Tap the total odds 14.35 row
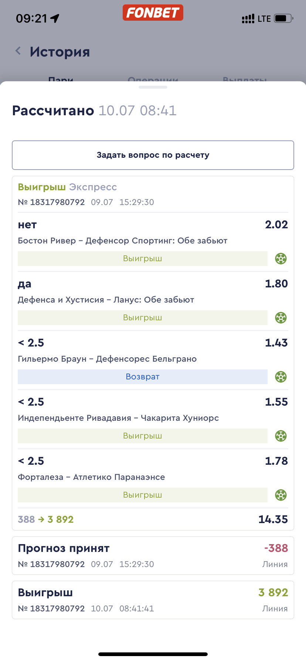The height and width of the screenshot is (662, 306). click(153, 519)
